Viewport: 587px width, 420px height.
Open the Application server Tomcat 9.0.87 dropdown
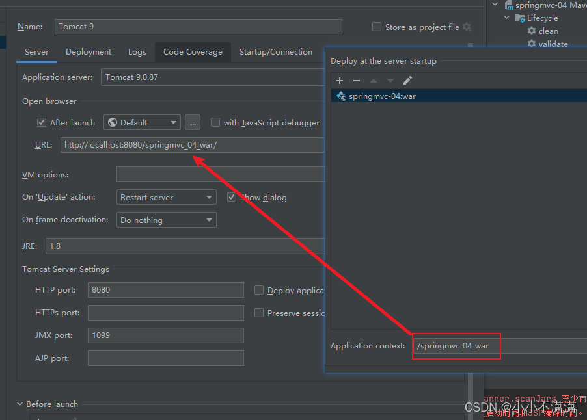(x=213, y=77)
